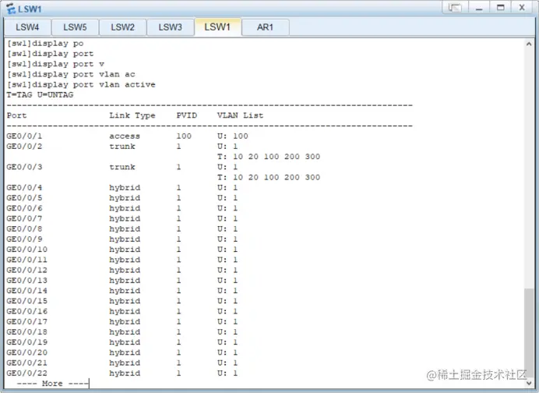This screenshot has width=539, height=393.
Task: Click the 'T=TAG U=UNTAG' legend line
Action: (x=40, y=95)
